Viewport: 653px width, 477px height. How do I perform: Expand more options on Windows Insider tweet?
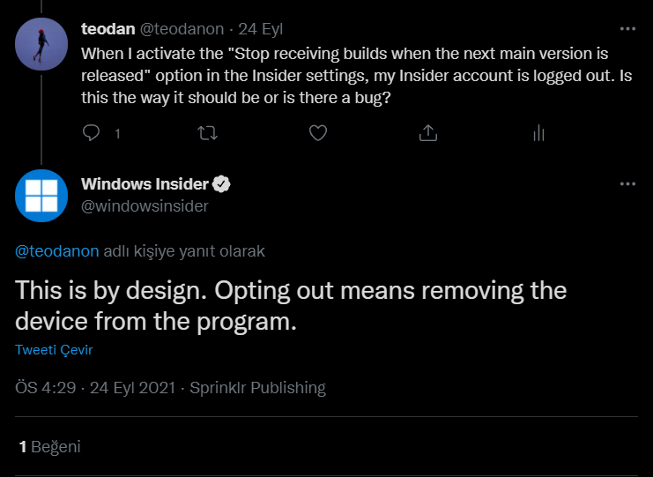[x=627, y=184]
